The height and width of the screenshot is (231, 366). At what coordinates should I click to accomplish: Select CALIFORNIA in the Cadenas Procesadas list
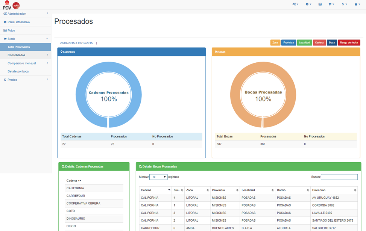(x=94, y=188)
